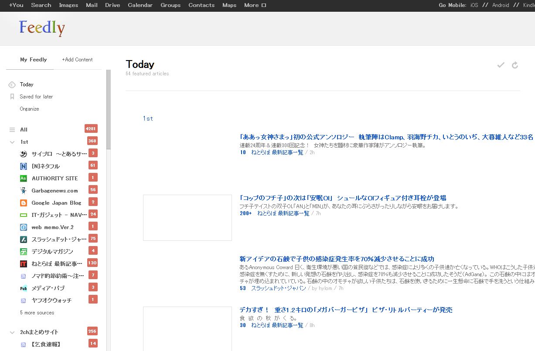Open Search in the top bar

(x=41, y=5)
